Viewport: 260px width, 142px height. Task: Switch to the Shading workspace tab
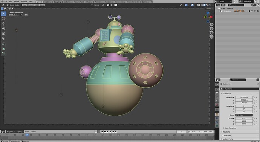[x=89, y=2]
